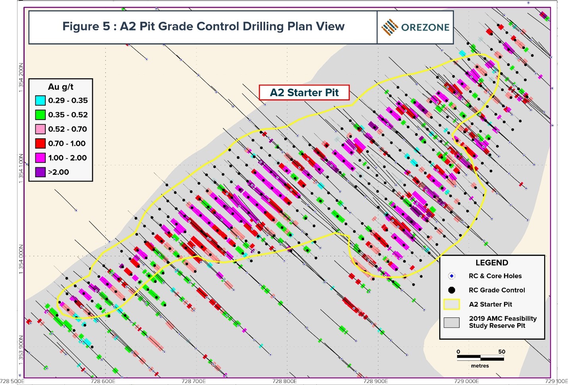Viewport: 568px width, 385px height.
Task: Toggle the >2.00 purple grade entry
Action: [x=40, y=172]
